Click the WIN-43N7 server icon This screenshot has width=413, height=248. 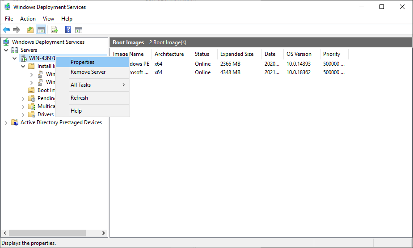click(x=24, y=58)
